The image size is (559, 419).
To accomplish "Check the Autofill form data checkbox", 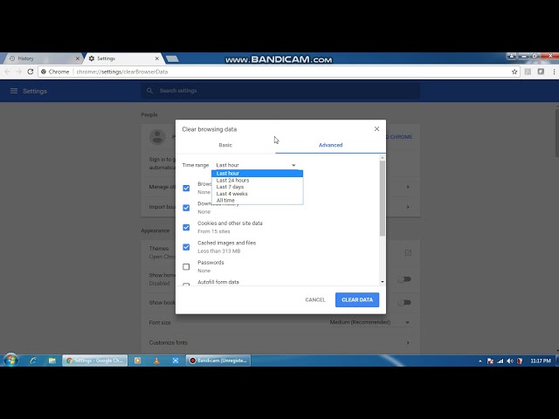I will (186, 285).
